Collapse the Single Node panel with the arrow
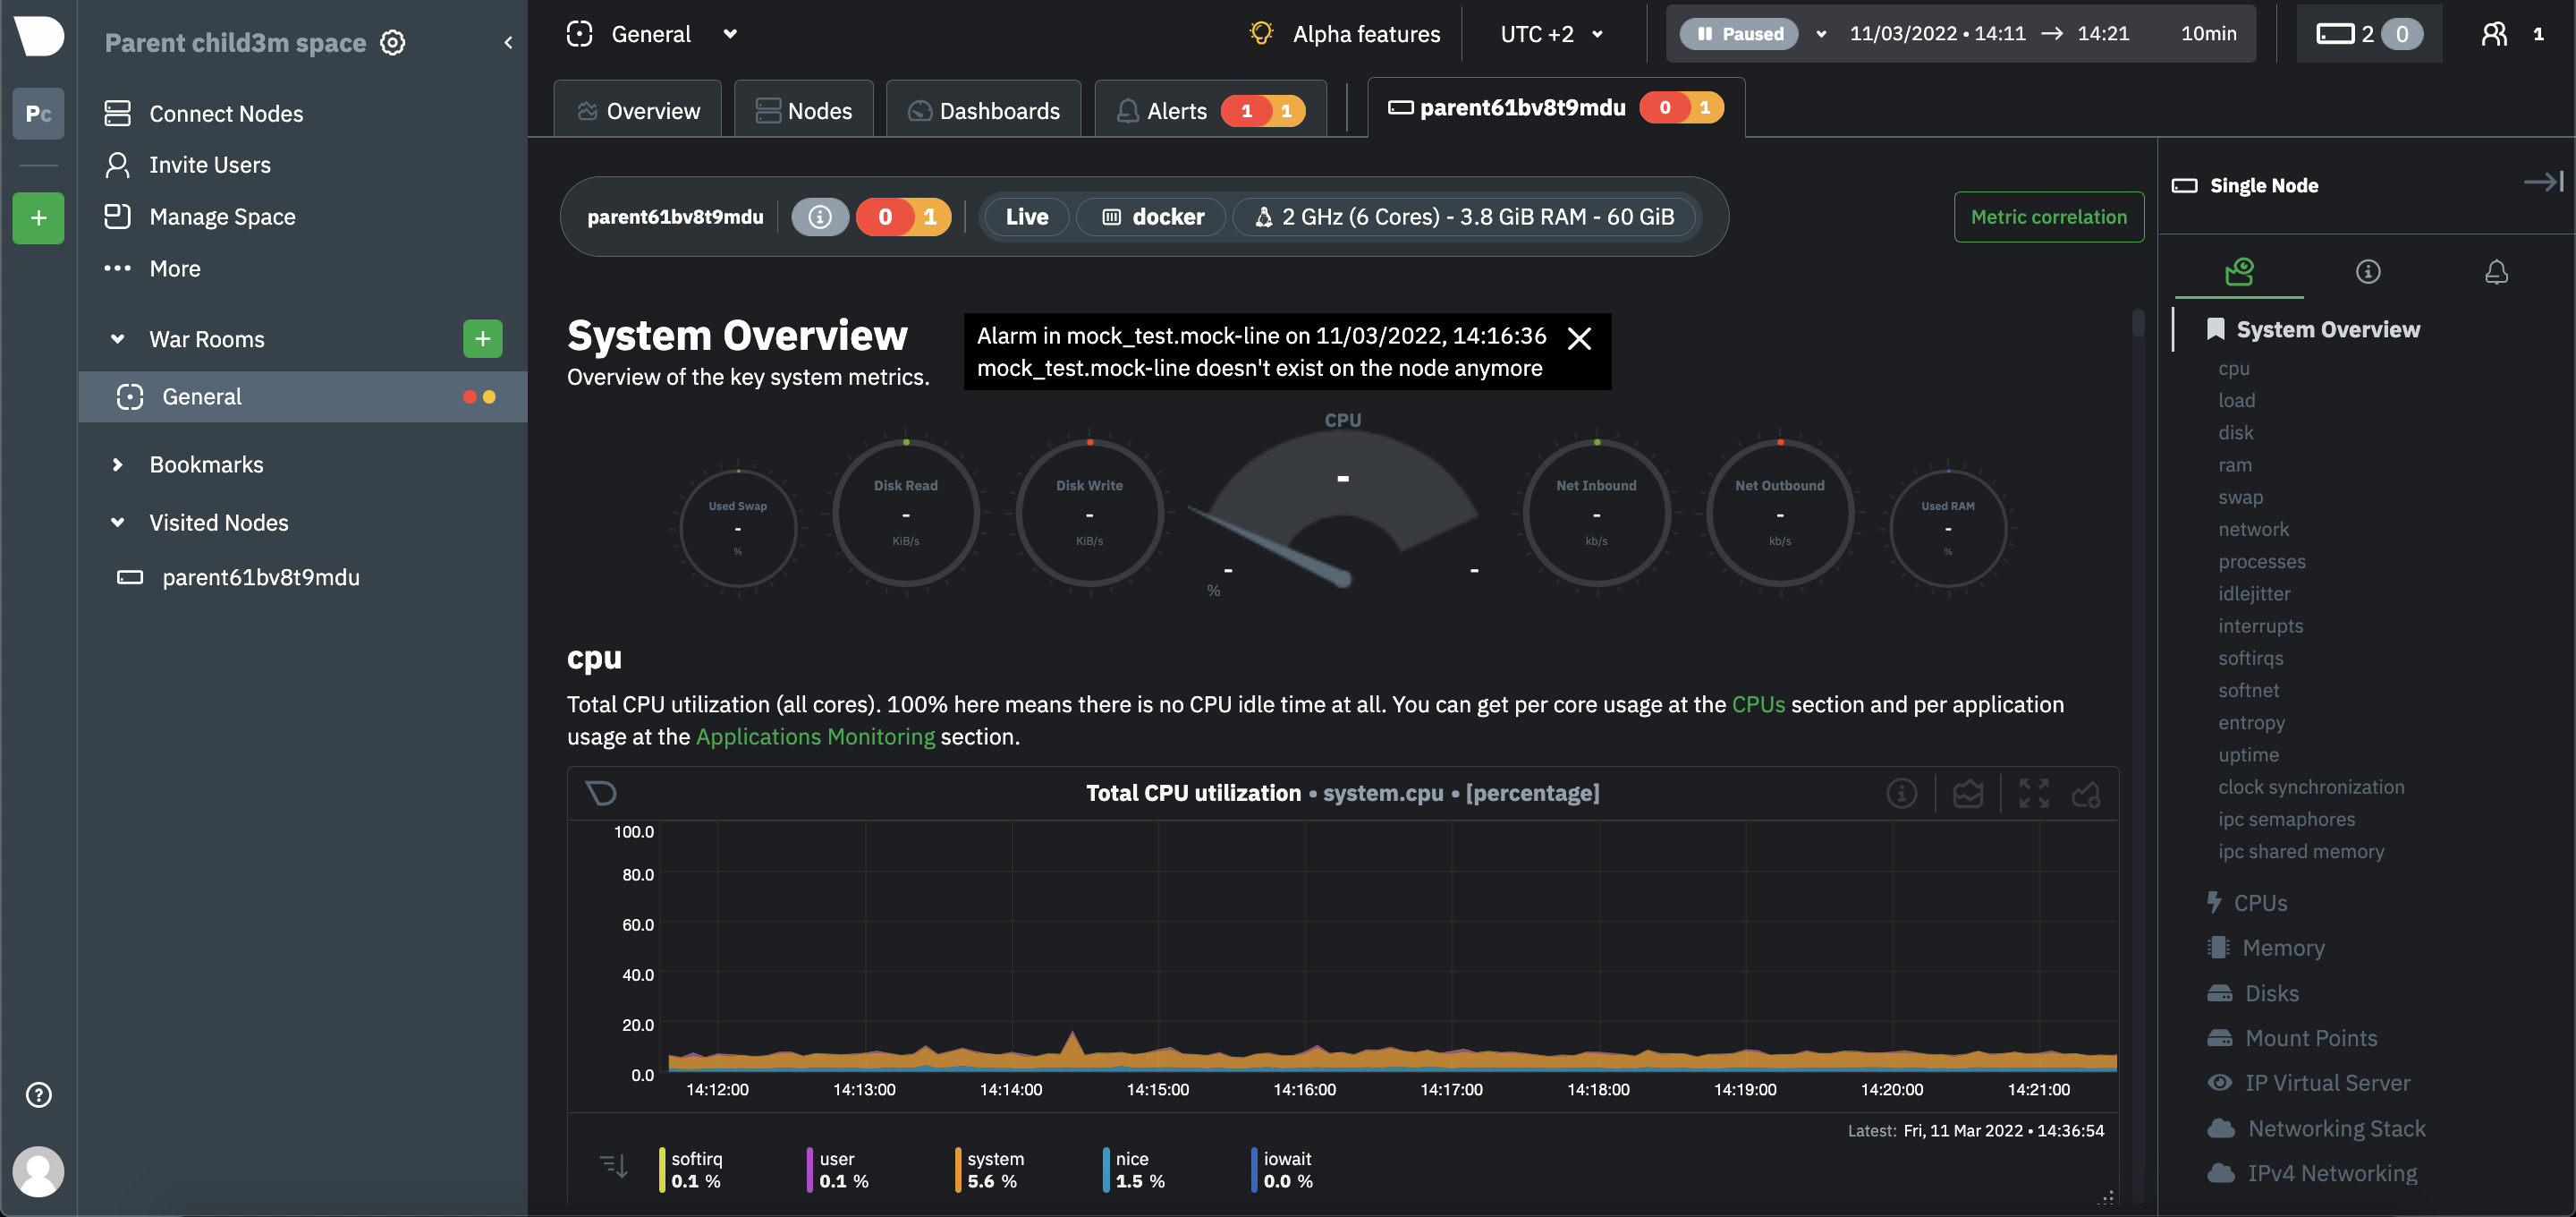This screenshot has width=2576, height=1217. tap(2545, 183)
